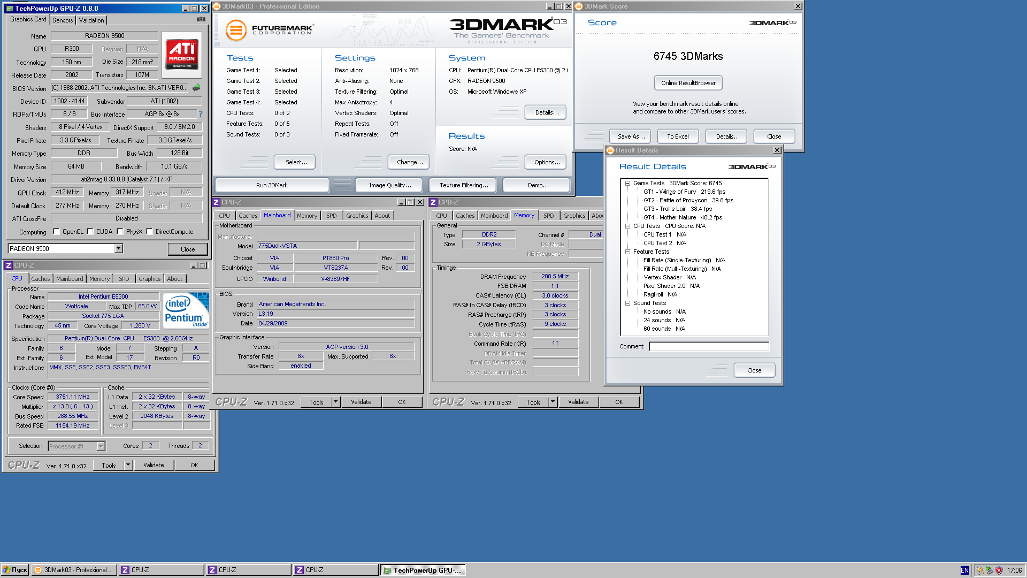Click the GPU-Z title bar application icon
This screenshot has width=1027, height=578.
pos(10,8)
